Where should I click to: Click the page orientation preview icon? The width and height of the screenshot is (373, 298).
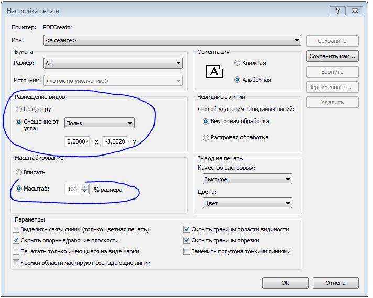pyautogui.click(x=214, y=71)
